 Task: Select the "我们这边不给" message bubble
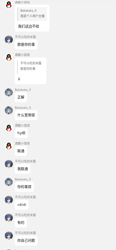(x=32, y=18)
